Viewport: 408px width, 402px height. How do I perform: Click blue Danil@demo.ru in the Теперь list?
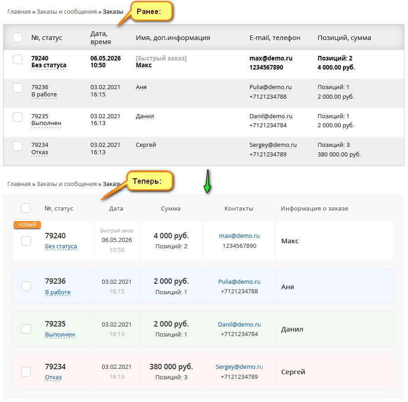tap(239, 324)
